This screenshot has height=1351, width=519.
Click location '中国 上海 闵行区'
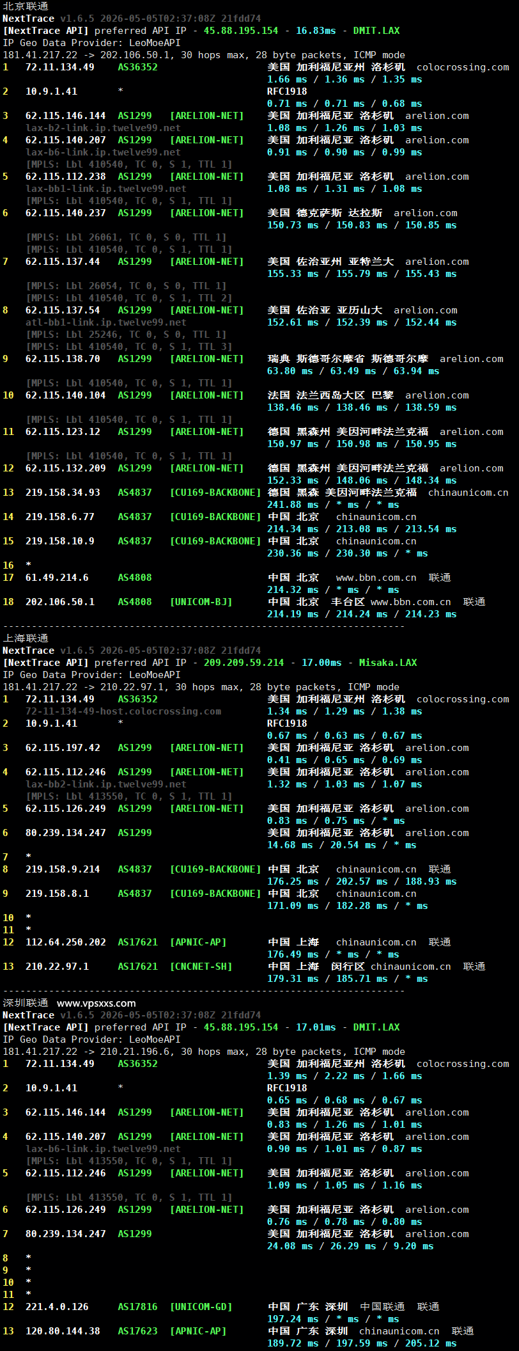click(316, 966)
